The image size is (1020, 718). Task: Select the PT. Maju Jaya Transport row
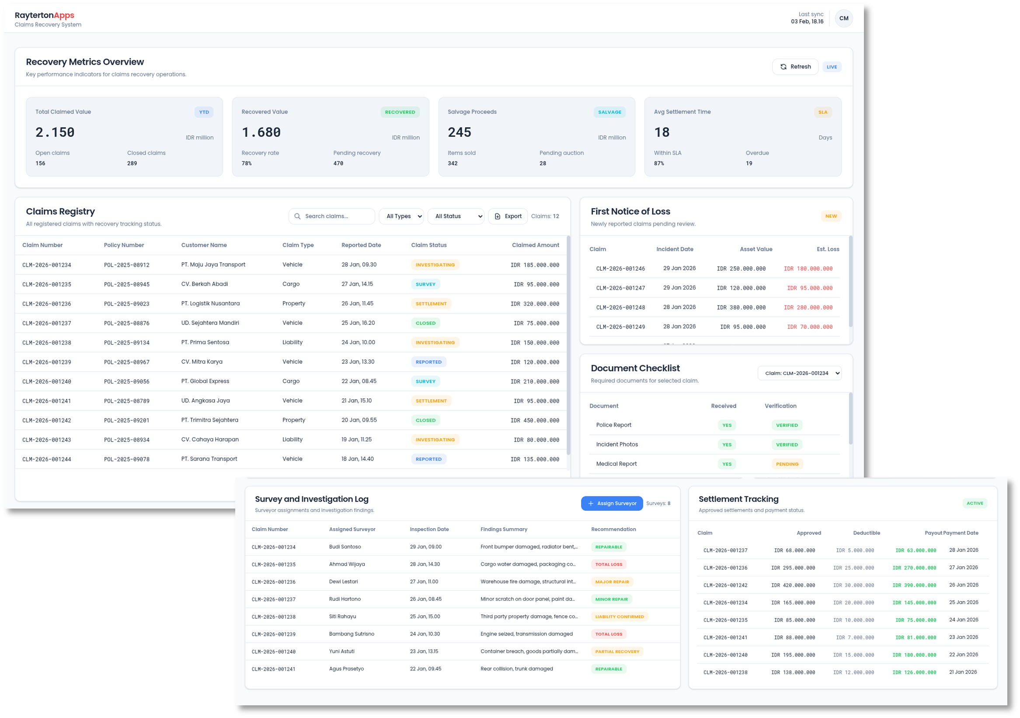[x=213, y=265]
